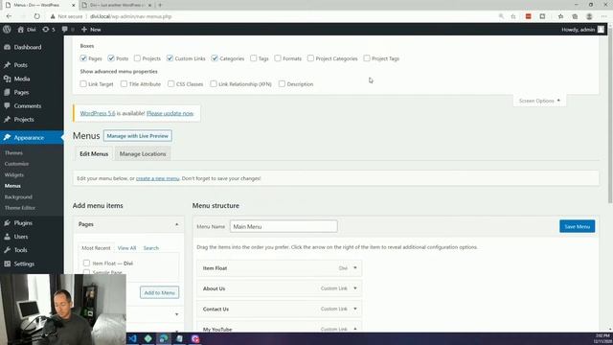The image size is (613, 345).
Task: Enable the Tags box option
Action: click(x=253, y=58)
